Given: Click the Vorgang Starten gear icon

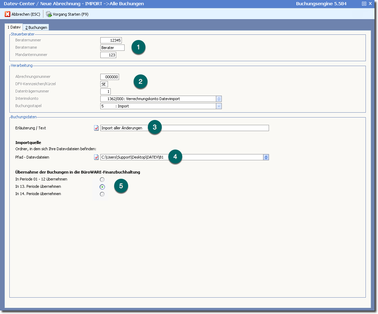Looking at the screenshot, I should pyautogui.click(x=49, y=14).
